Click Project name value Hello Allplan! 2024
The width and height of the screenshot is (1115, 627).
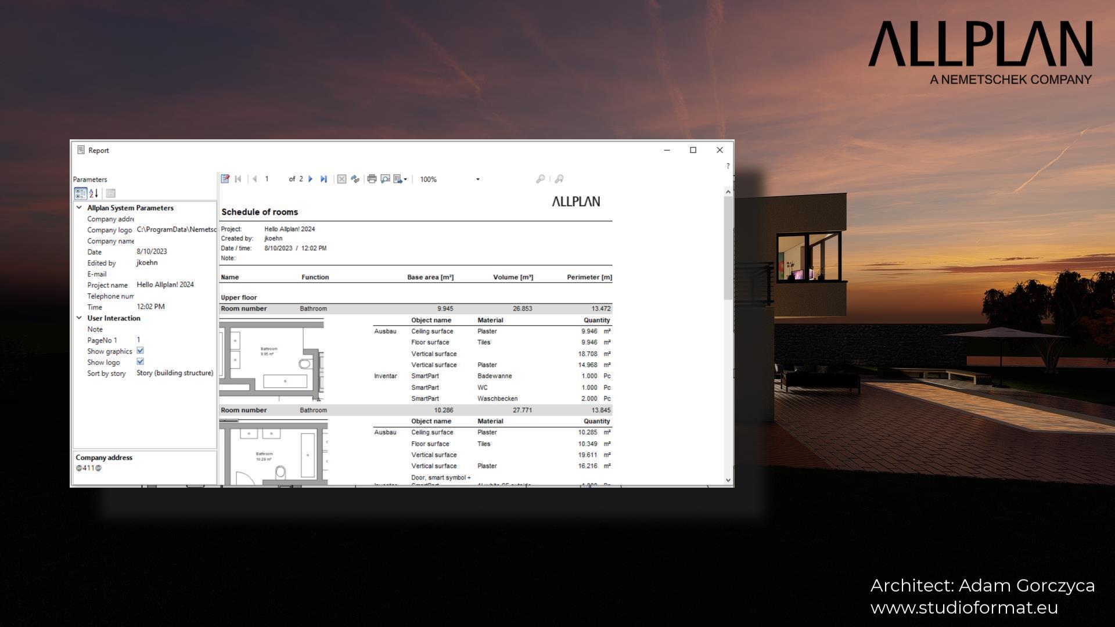pos(166,285)
